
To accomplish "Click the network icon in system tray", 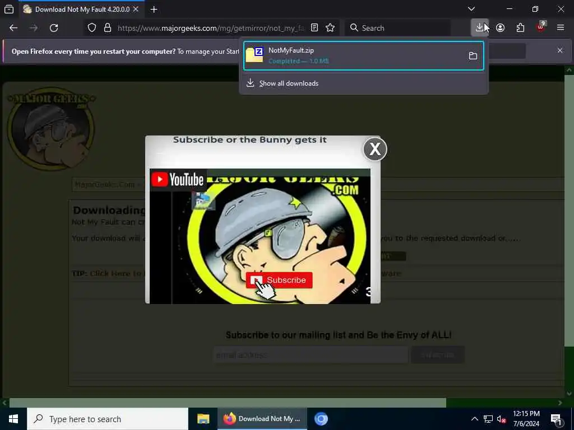I will pyautogui.click(x=488, y=419).
